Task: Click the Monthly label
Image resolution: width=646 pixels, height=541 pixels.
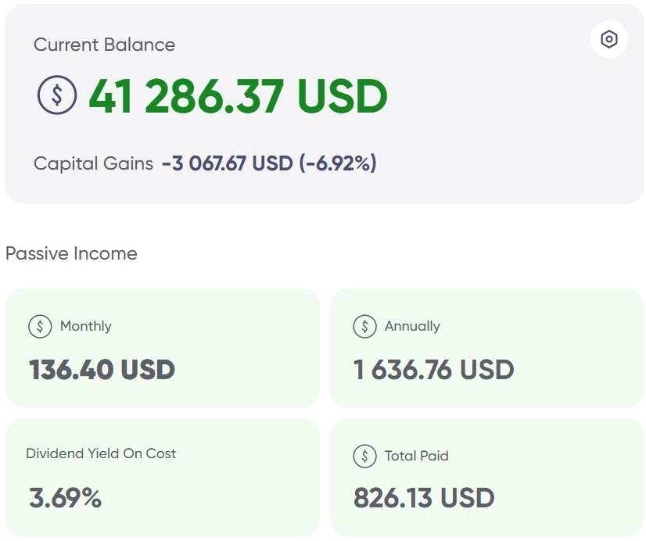Action: 86,326
